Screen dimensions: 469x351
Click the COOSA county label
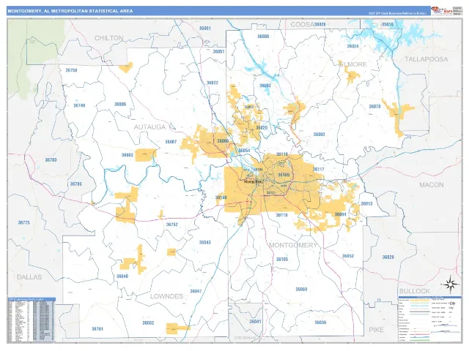[x=302, y=24]
